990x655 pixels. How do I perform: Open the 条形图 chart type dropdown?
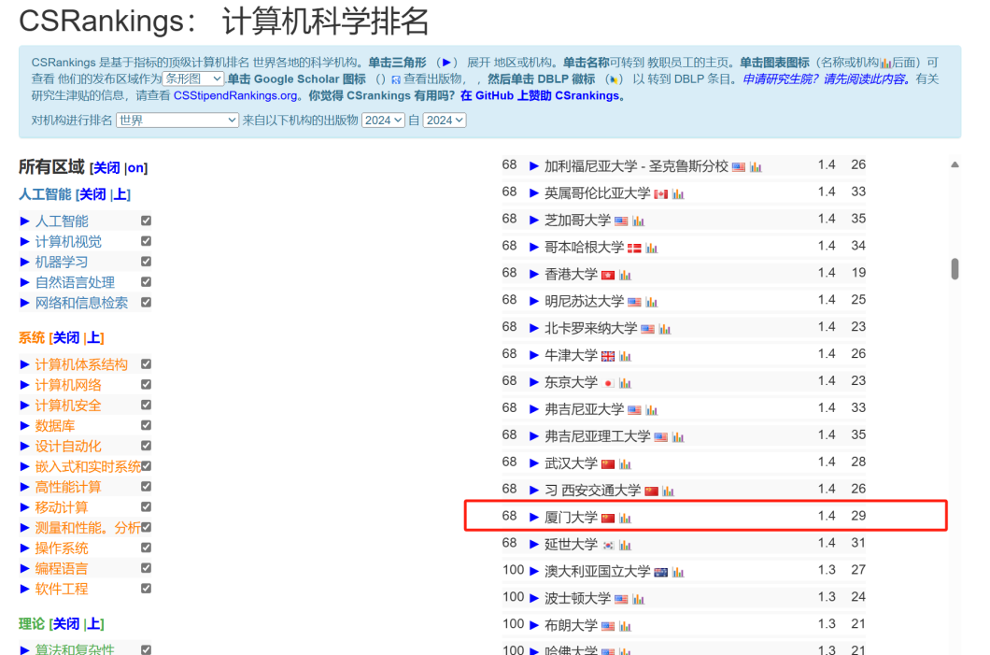192,78
